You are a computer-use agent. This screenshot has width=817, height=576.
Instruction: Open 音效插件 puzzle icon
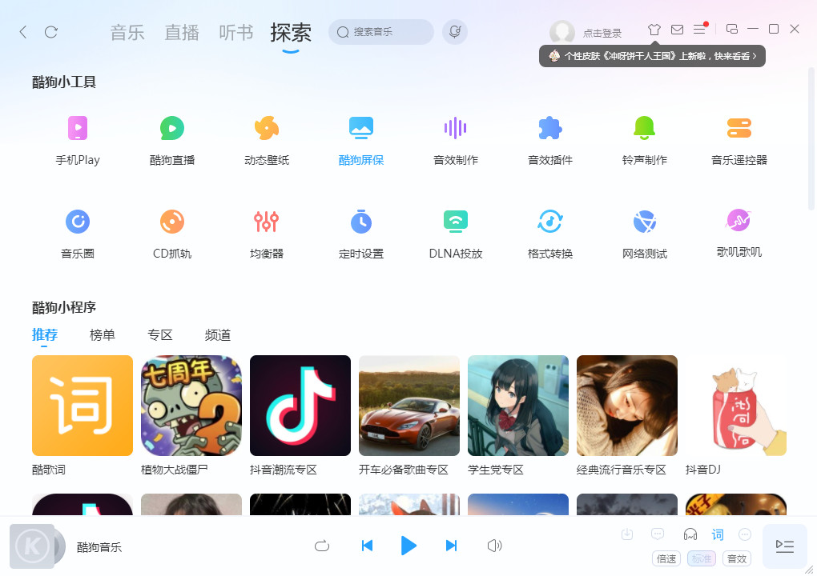pos(550,128)
